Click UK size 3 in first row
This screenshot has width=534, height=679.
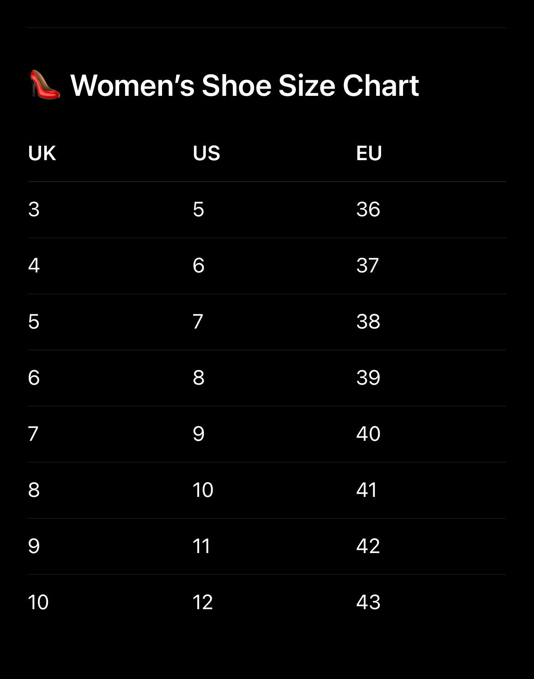pyautogui.click(x=34, y=209)
